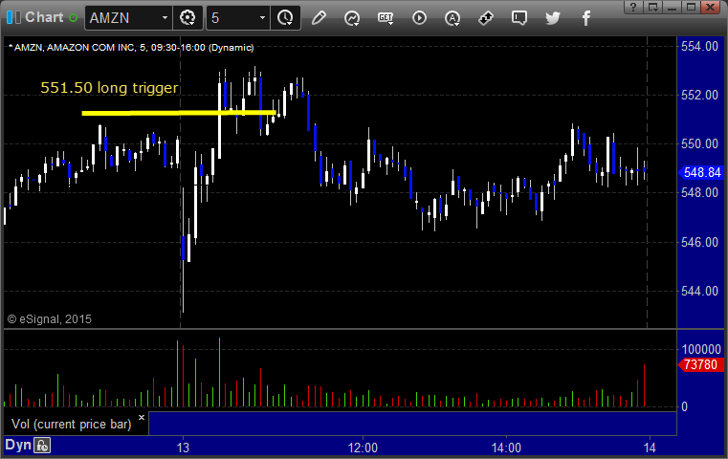Open the gear symbol settings menu
Viewport: 728px width, 459px height.
188,18
